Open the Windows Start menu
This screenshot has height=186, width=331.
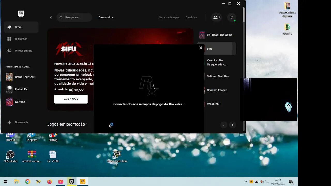click(5, 182)
